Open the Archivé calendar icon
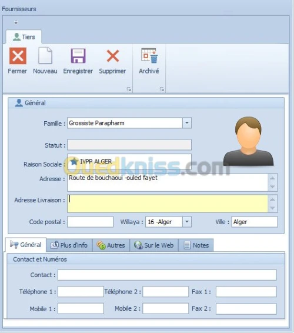This screenshot has height=333, width=294. (149, 55)
